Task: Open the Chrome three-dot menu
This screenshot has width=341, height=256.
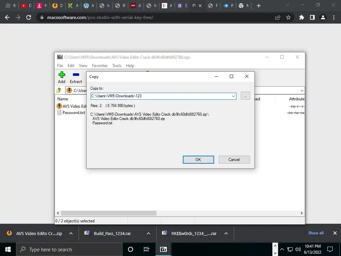Action: (x=334, y=17)
